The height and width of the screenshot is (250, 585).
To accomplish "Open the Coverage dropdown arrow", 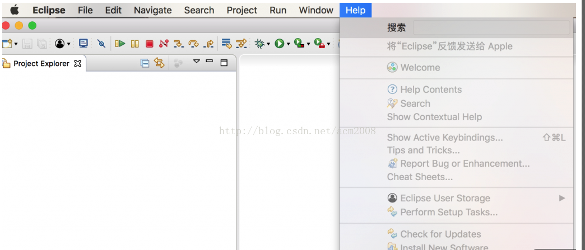I will point(309,44).
